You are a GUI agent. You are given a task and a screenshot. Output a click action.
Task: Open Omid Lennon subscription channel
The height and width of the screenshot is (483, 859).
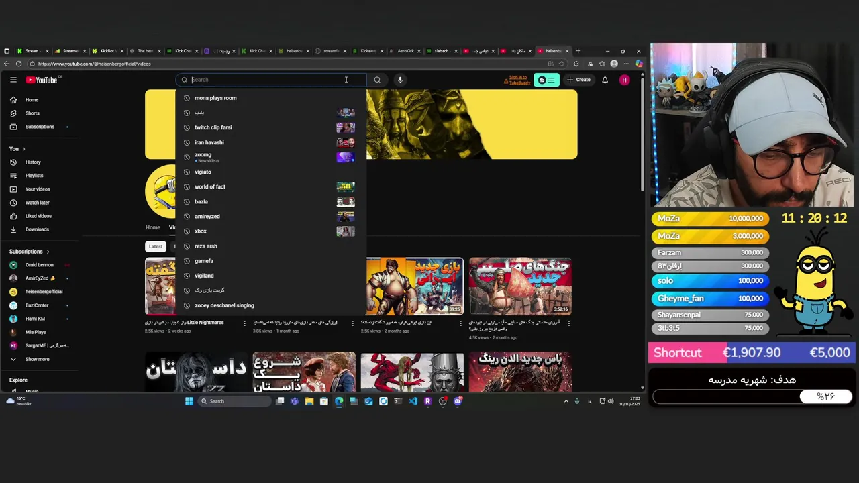[x=39, y=265]
